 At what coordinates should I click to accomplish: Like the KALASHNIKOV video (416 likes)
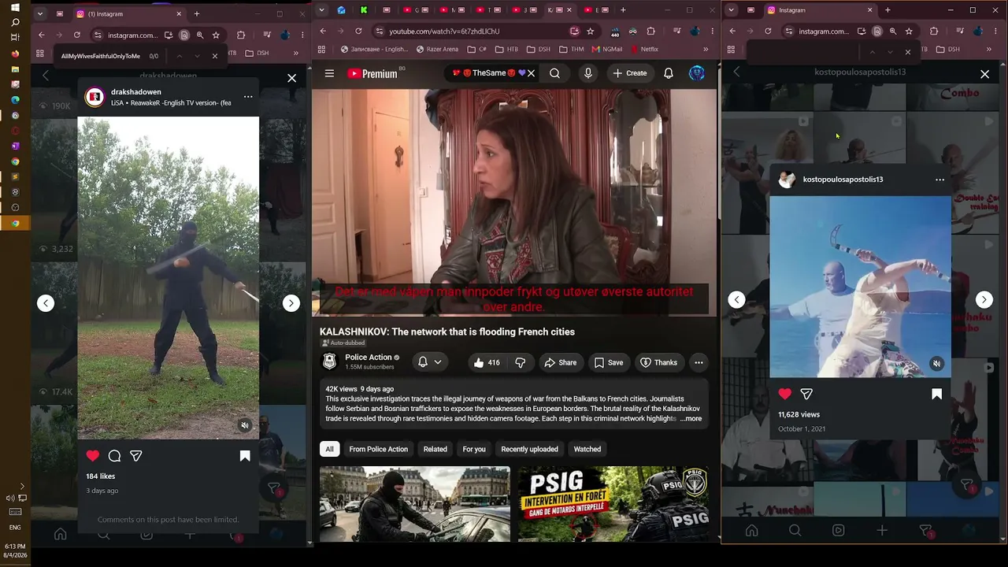coord(487,362)
